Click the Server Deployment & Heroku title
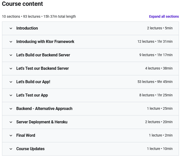 42,122
